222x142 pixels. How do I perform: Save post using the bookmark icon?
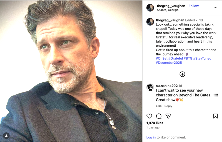215,116
